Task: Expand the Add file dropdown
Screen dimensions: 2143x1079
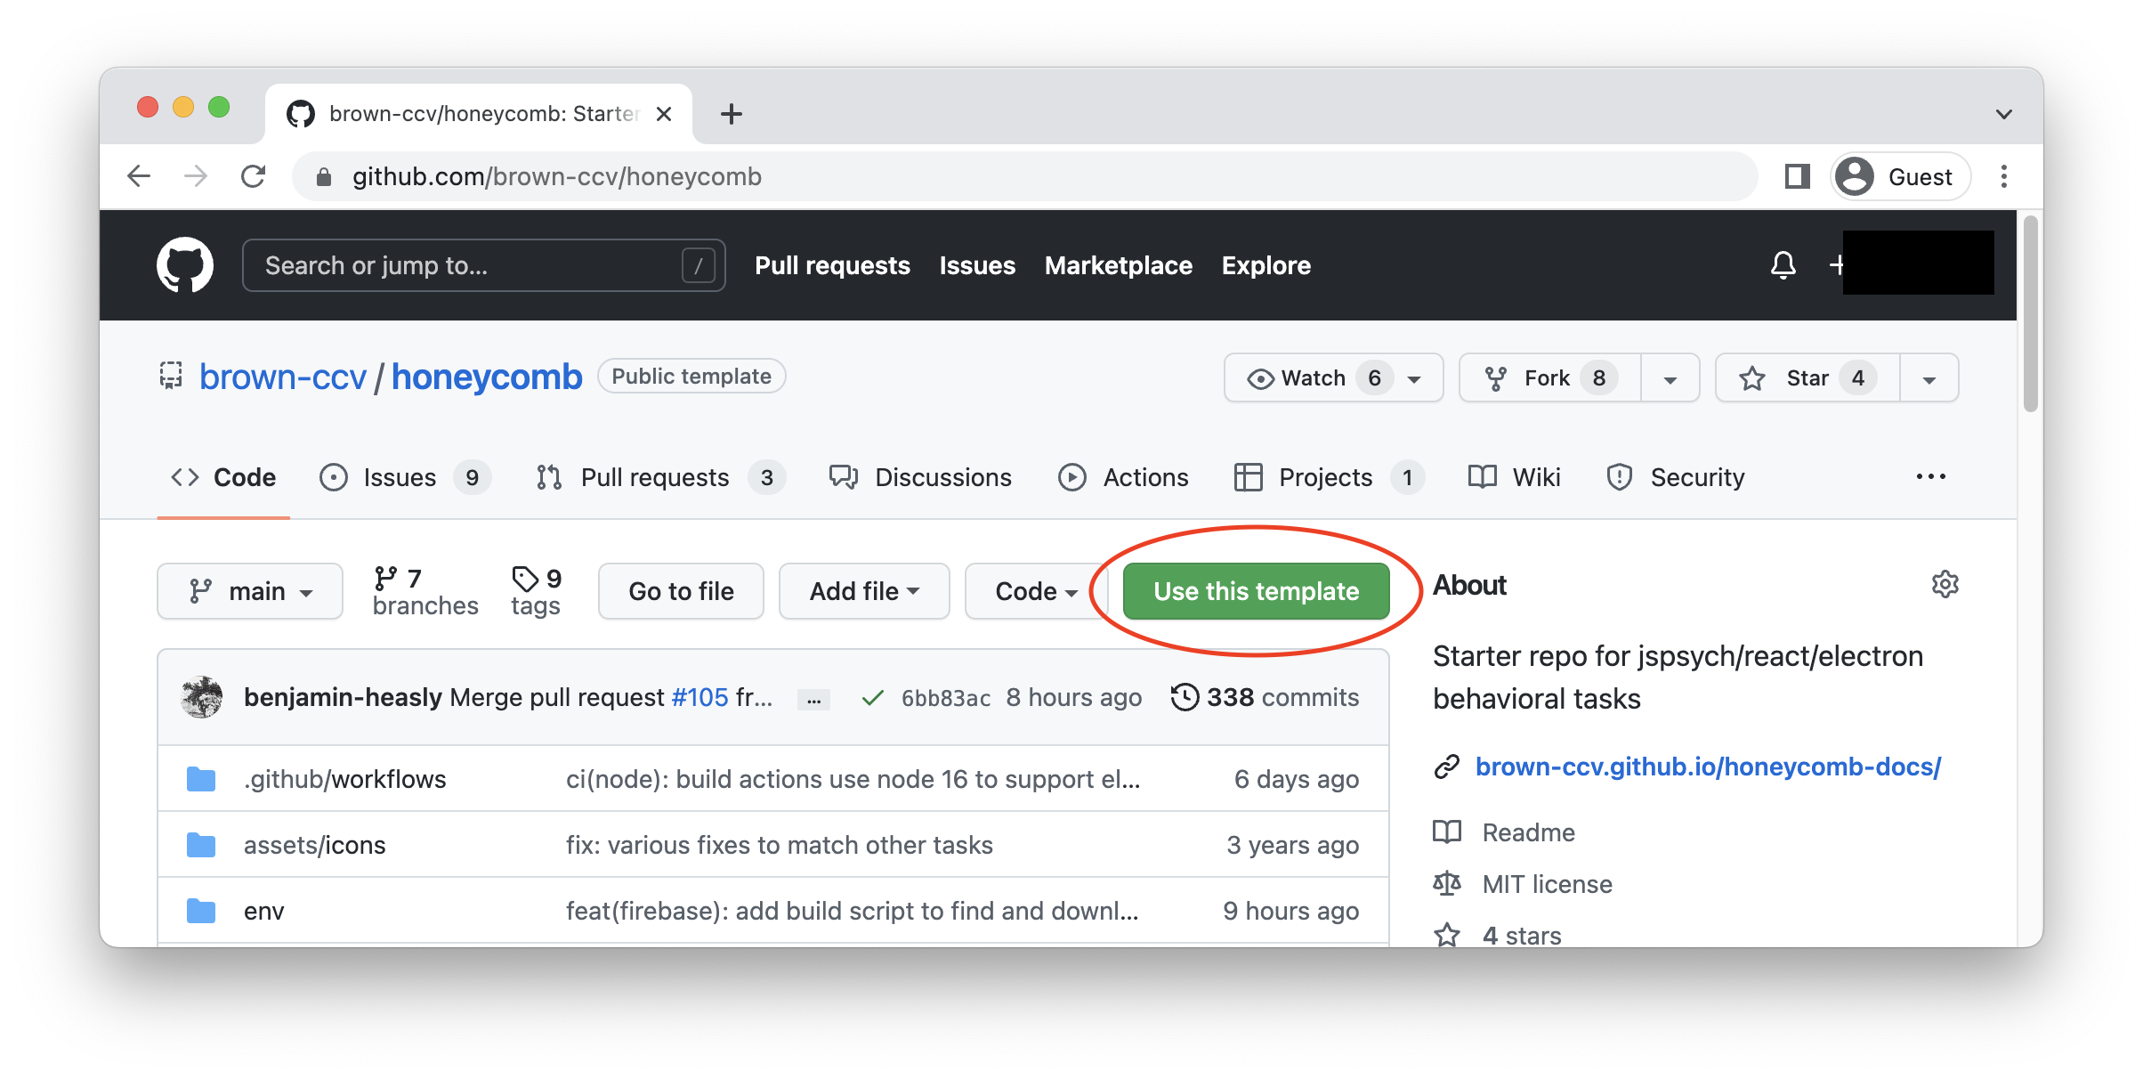Action: 864,591
